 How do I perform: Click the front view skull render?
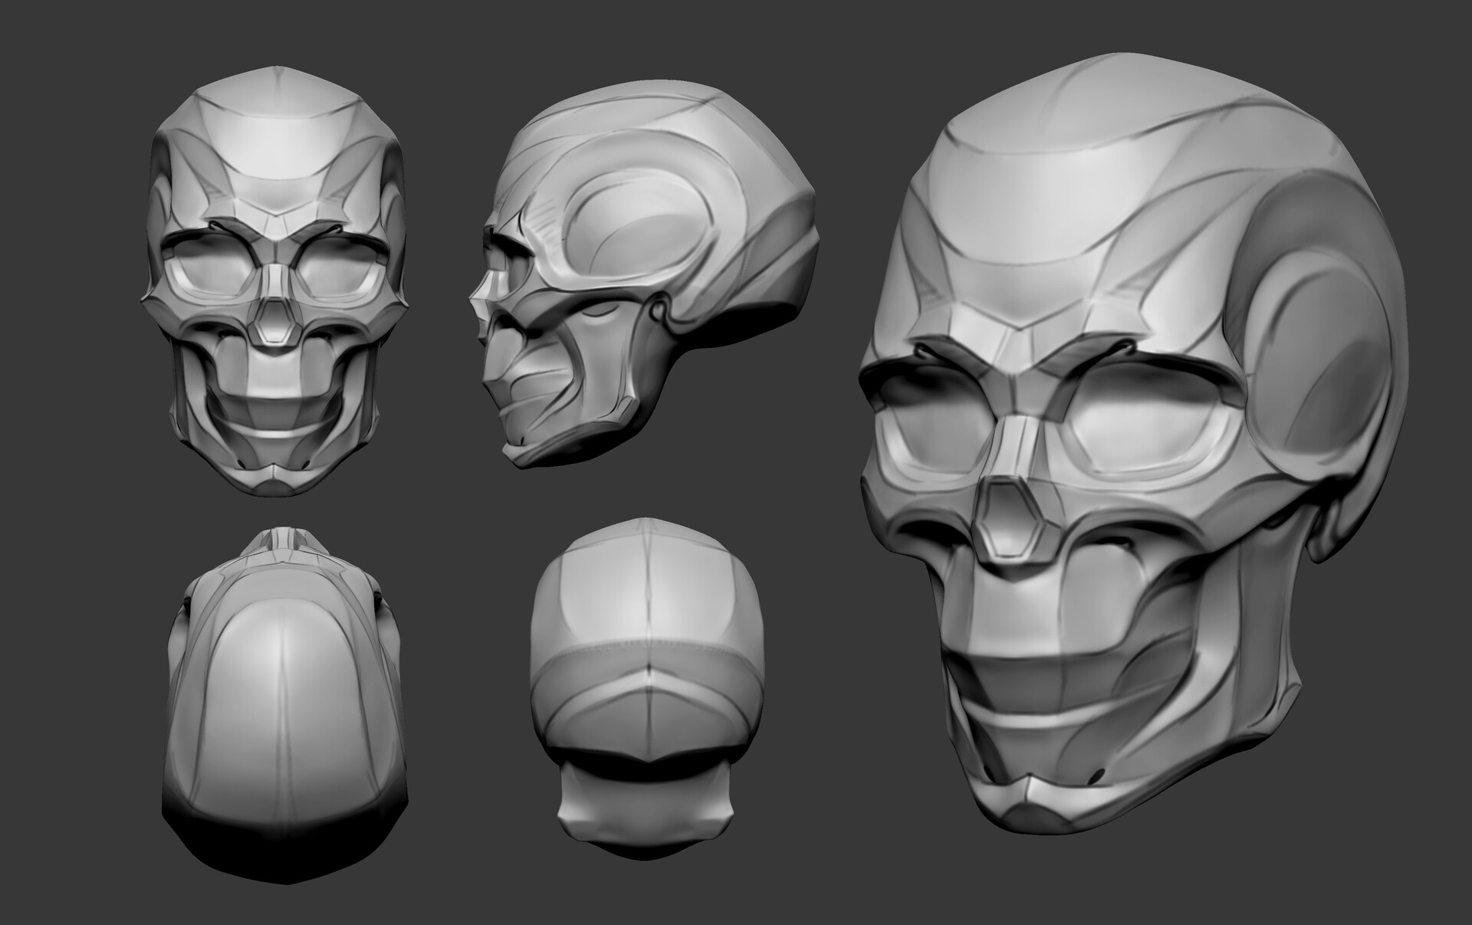[274, 284]
